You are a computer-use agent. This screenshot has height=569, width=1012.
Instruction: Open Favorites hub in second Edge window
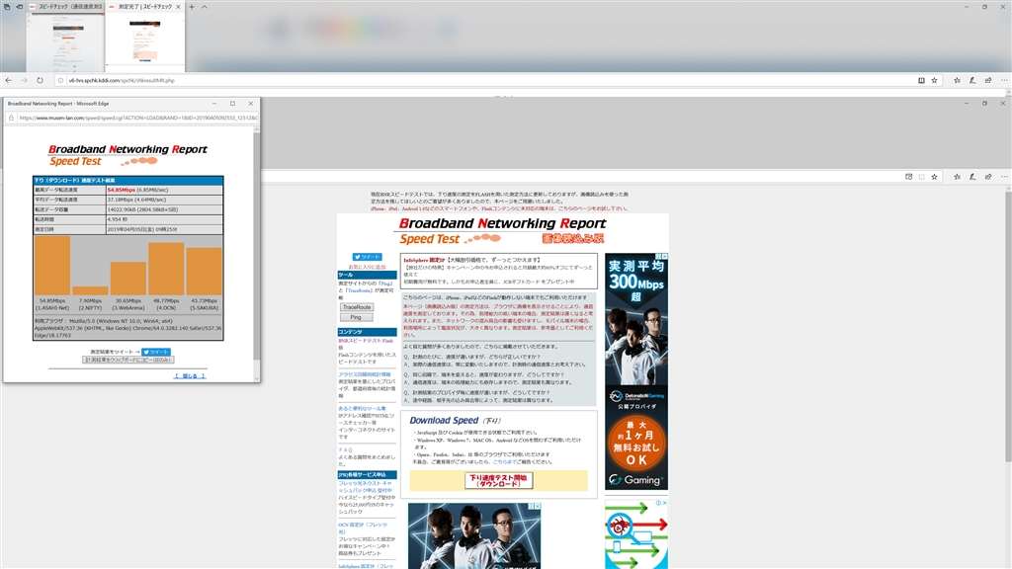click(957, 177)
